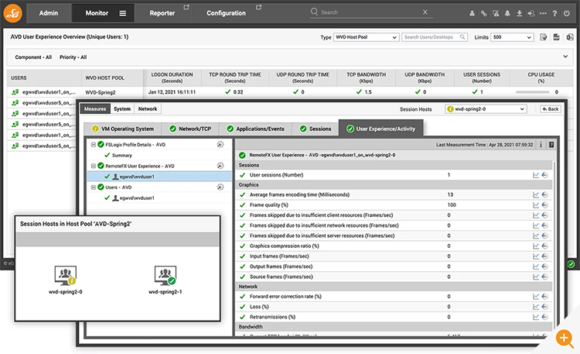Image resolution: width=580 pixels, height=354 pixels.
Task: Click the magnifier in Search Users/Desktops box
Action: (462, 37)
